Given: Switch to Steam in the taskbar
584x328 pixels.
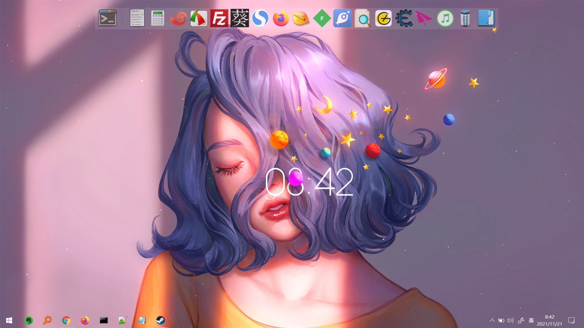Looking at the screenshot, I should 160,320.
